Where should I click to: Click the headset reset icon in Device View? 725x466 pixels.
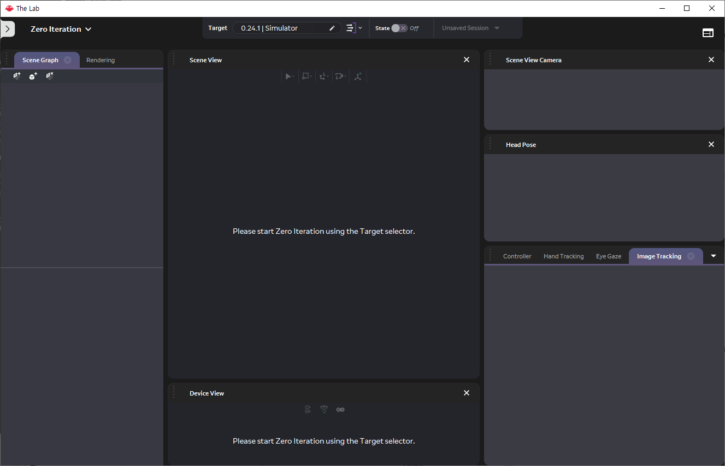tap(324, 409)
